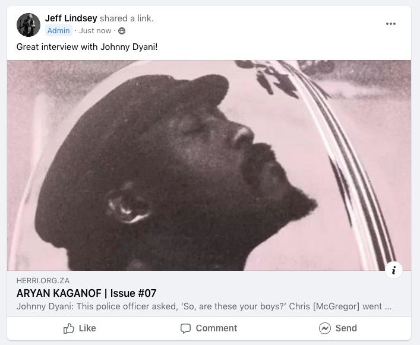Click the speech bubble Comment icon
The height and width of the screenshot is (345, 420).
[185, 328]
